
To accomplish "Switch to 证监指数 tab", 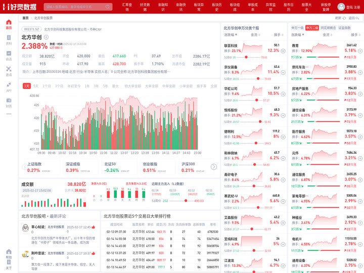I will pos(344,28).
